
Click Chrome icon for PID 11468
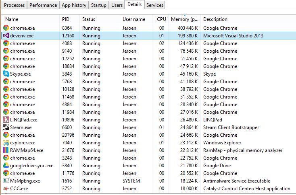click(x=6, y=97)
